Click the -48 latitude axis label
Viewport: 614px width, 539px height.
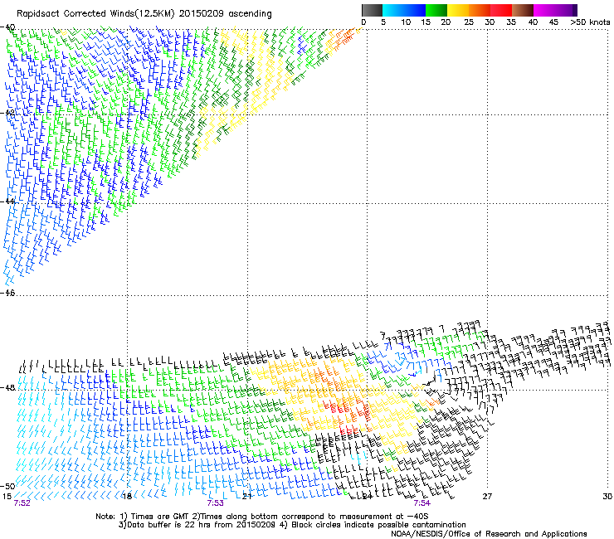(x=7, y=387)
